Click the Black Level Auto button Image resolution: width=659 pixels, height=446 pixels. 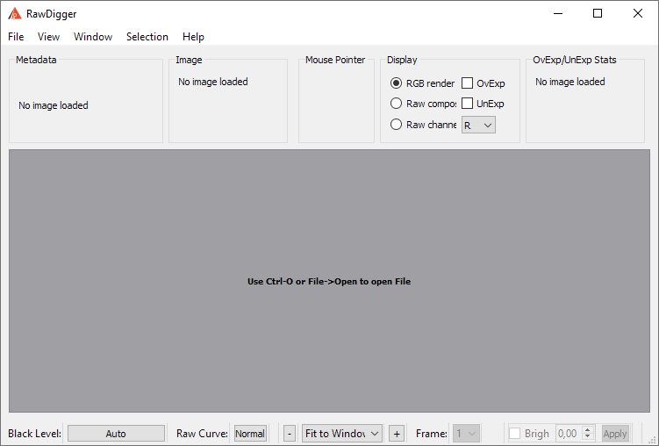[x=116, y=434]
